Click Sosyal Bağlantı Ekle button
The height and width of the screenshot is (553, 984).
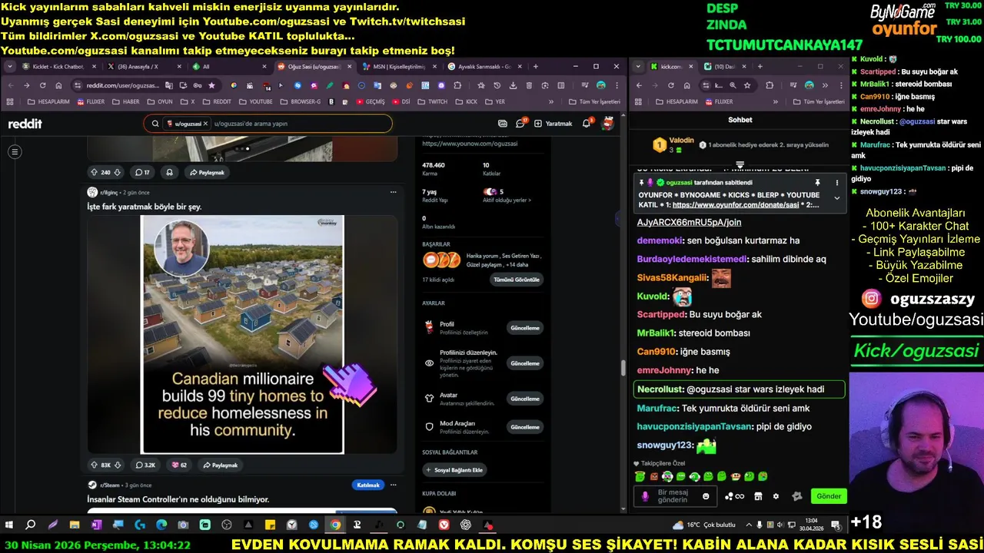(x=454, y=470)
